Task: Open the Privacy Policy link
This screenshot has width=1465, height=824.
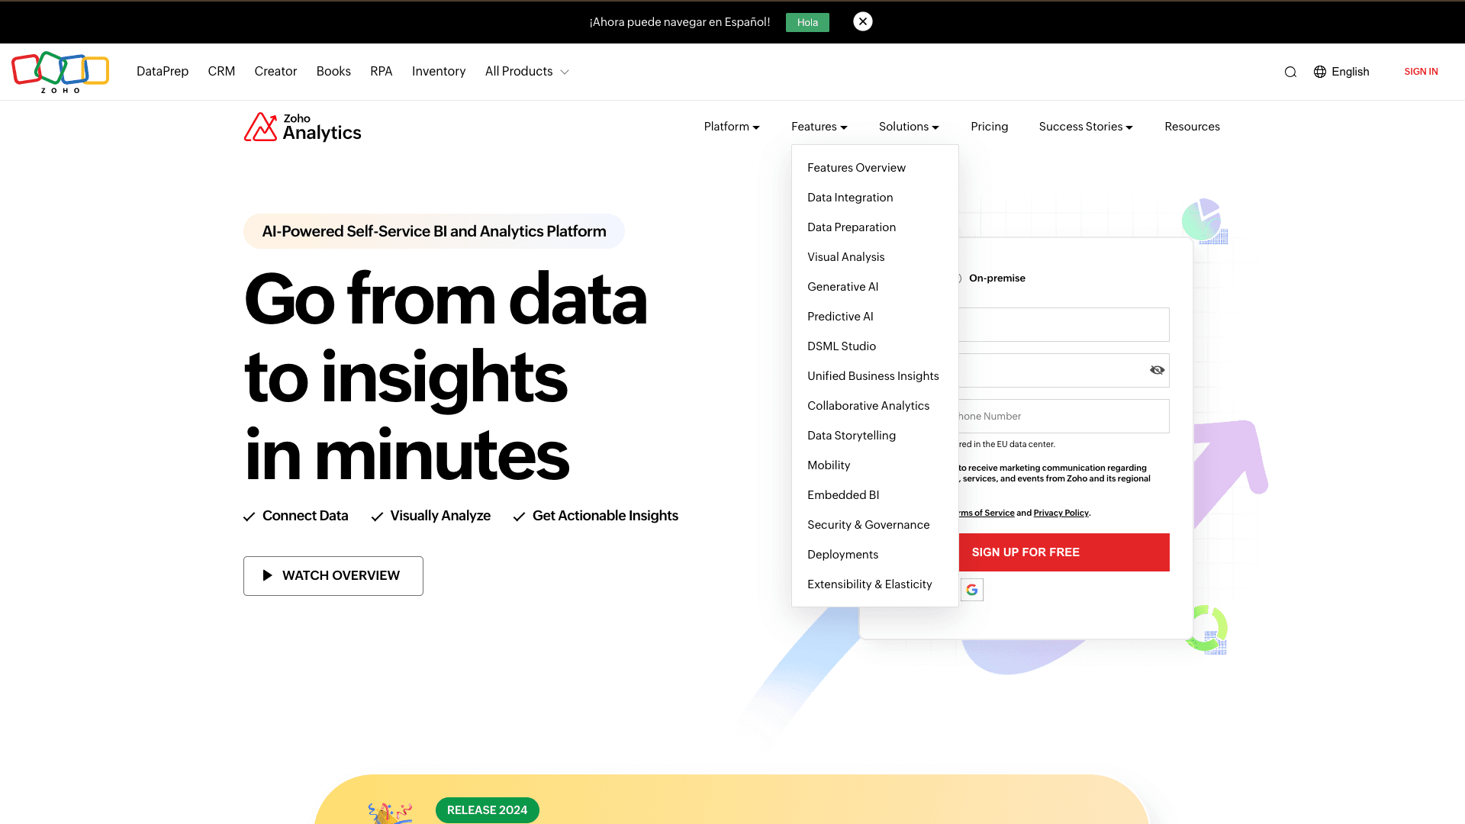Action: point(1061,513)
